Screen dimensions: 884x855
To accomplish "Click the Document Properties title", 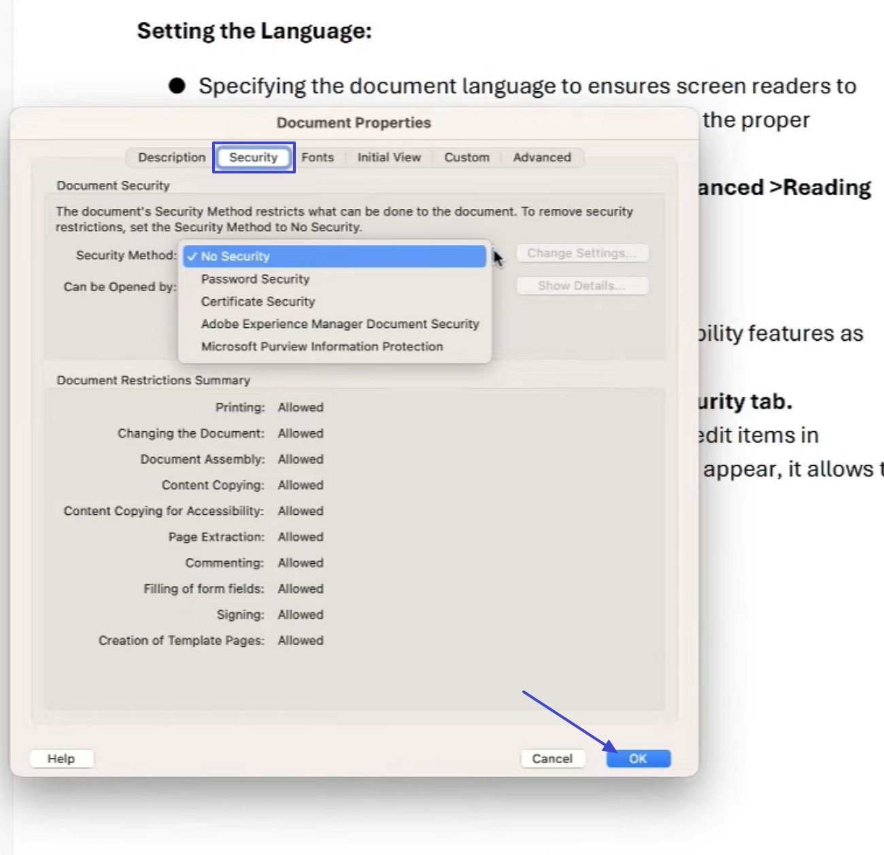I will tap(354, 122).
